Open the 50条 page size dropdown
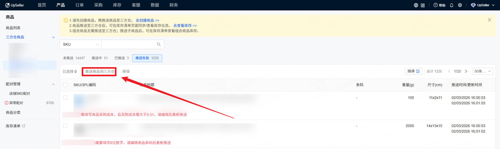This screenshot has height=149, width=500. pyautogui.click(x=483, y=71)
